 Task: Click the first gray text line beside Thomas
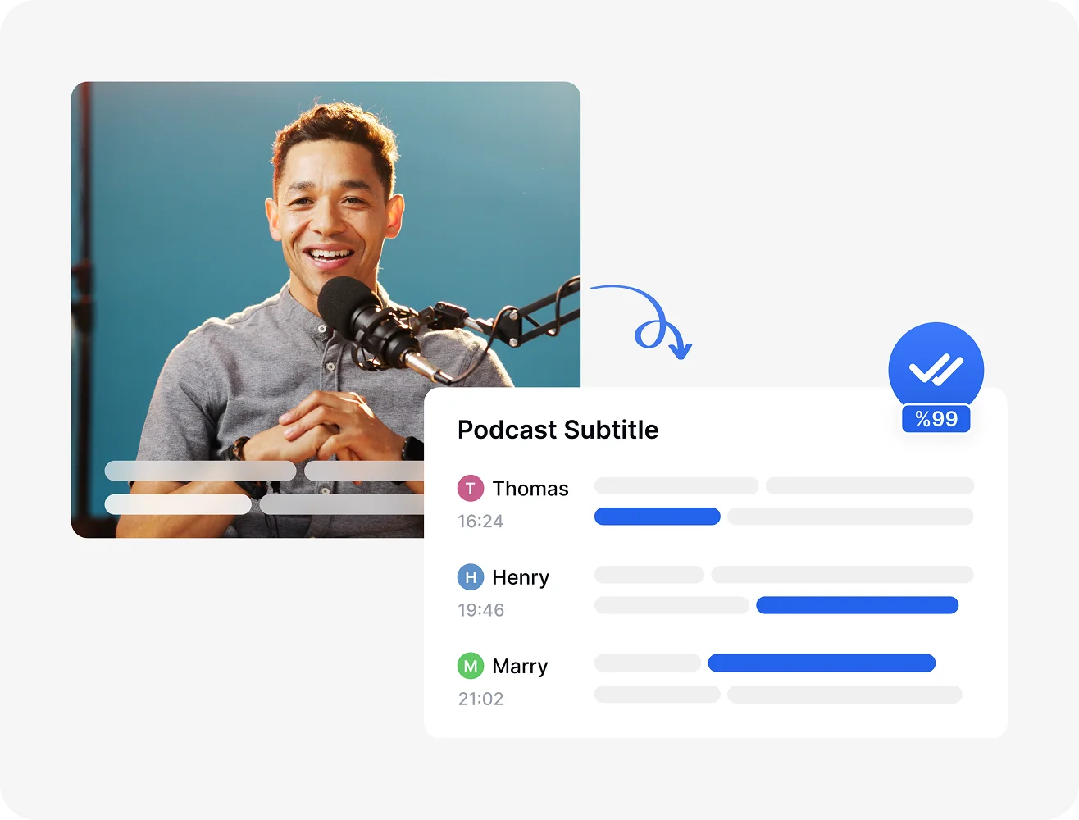click(x=676, y=485)
